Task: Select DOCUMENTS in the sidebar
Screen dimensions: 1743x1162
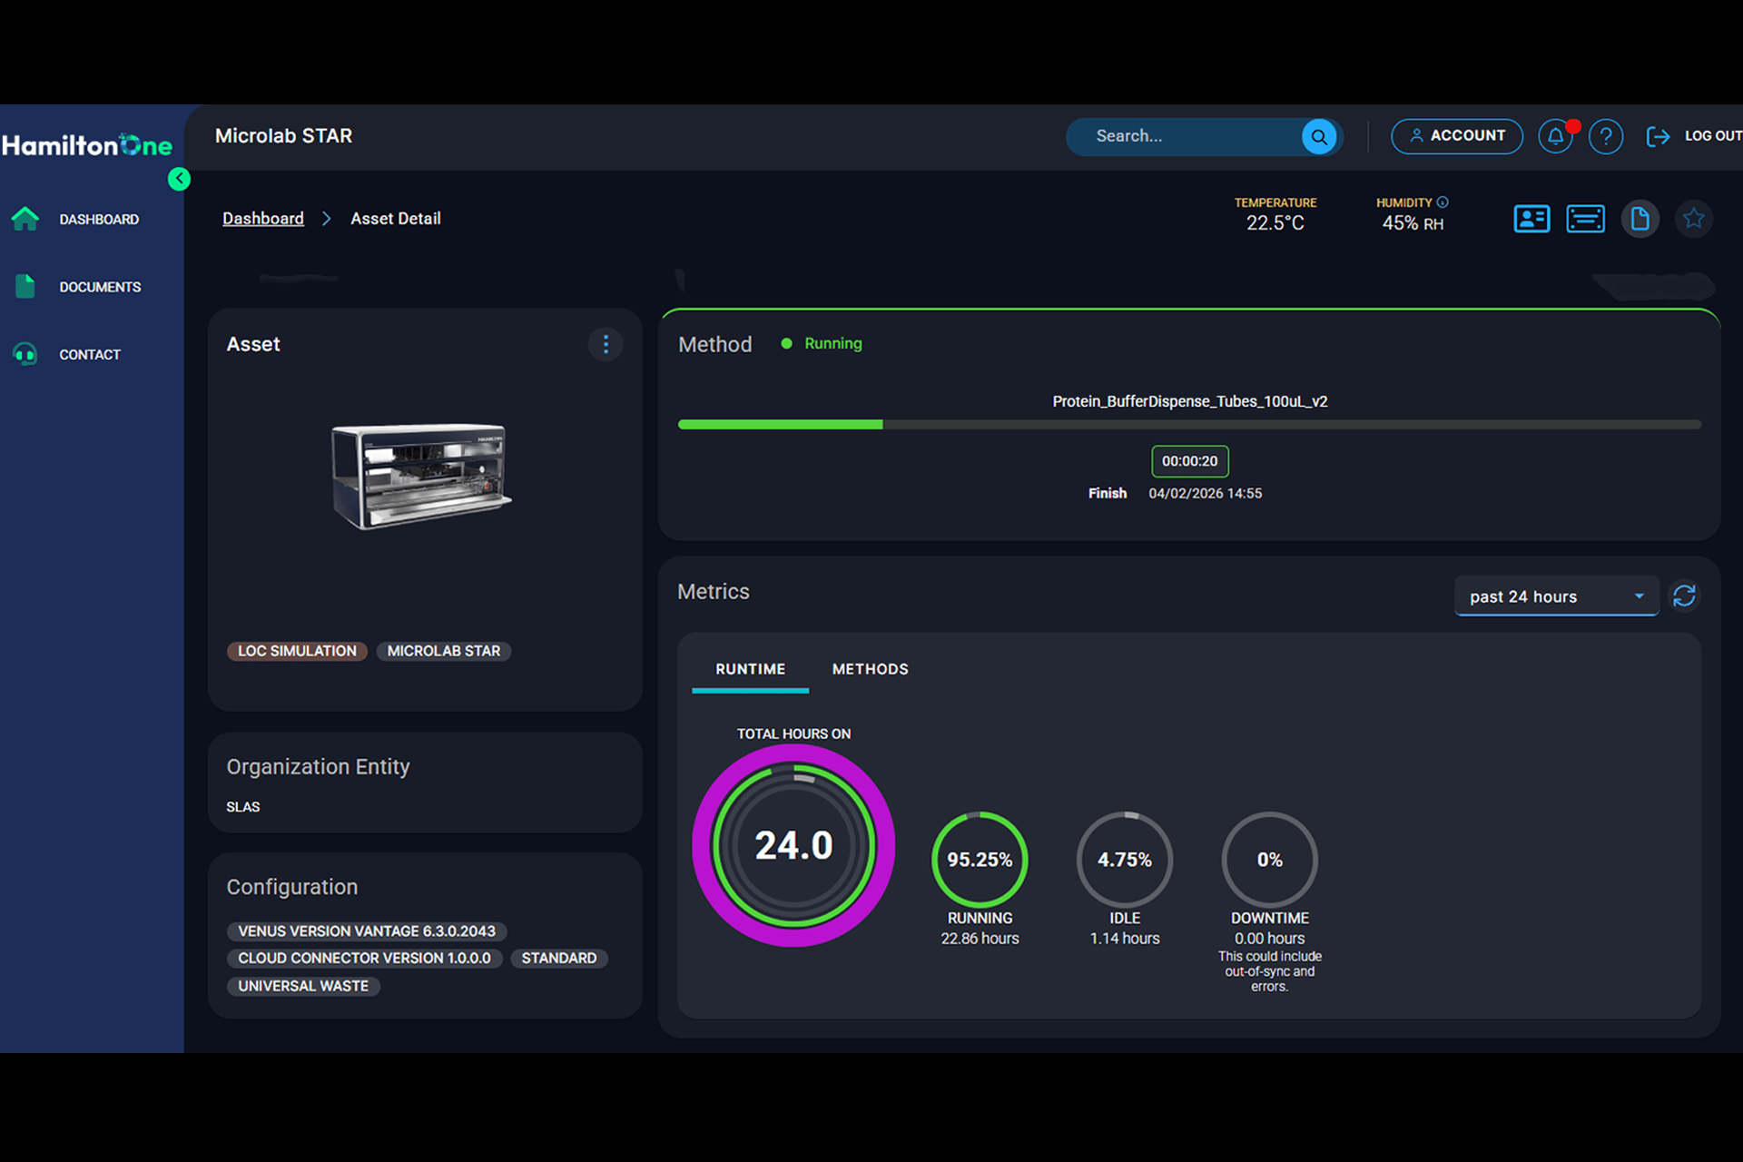Action: (100, 287)
